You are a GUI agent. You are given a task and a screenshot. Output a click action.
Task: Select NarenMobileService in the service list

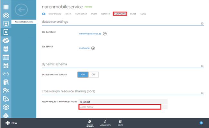pyautogui.click(x=24, y=22)
